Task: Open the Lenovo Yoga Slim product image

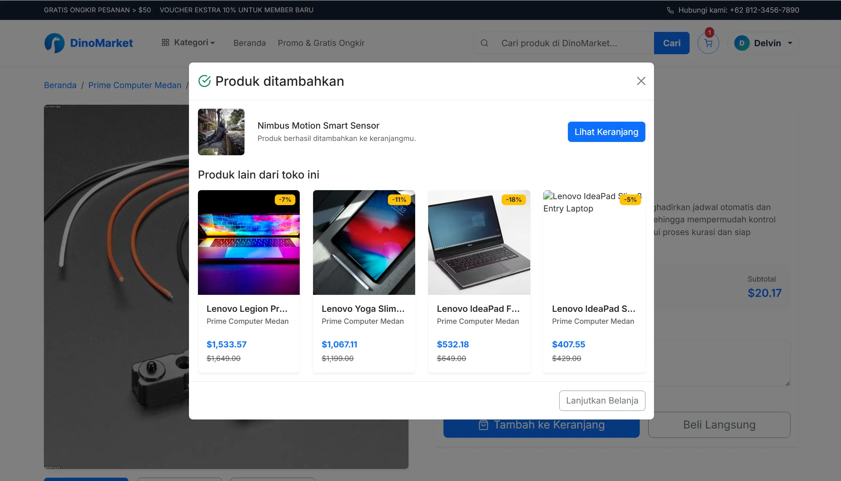Action: (364, 242)
